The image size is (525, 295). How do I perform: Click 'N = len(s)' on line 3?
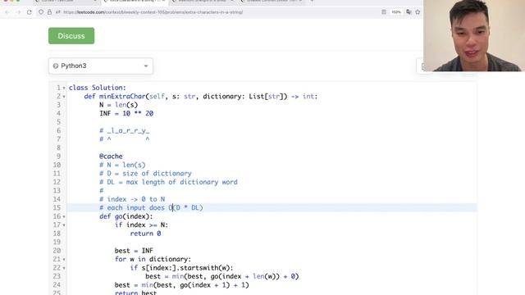(118, 105)
